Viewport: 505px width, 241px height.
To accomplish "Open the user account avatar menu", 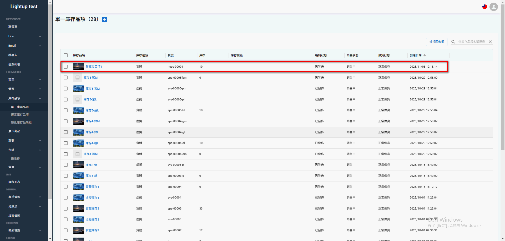I will [x=494, y=7].
